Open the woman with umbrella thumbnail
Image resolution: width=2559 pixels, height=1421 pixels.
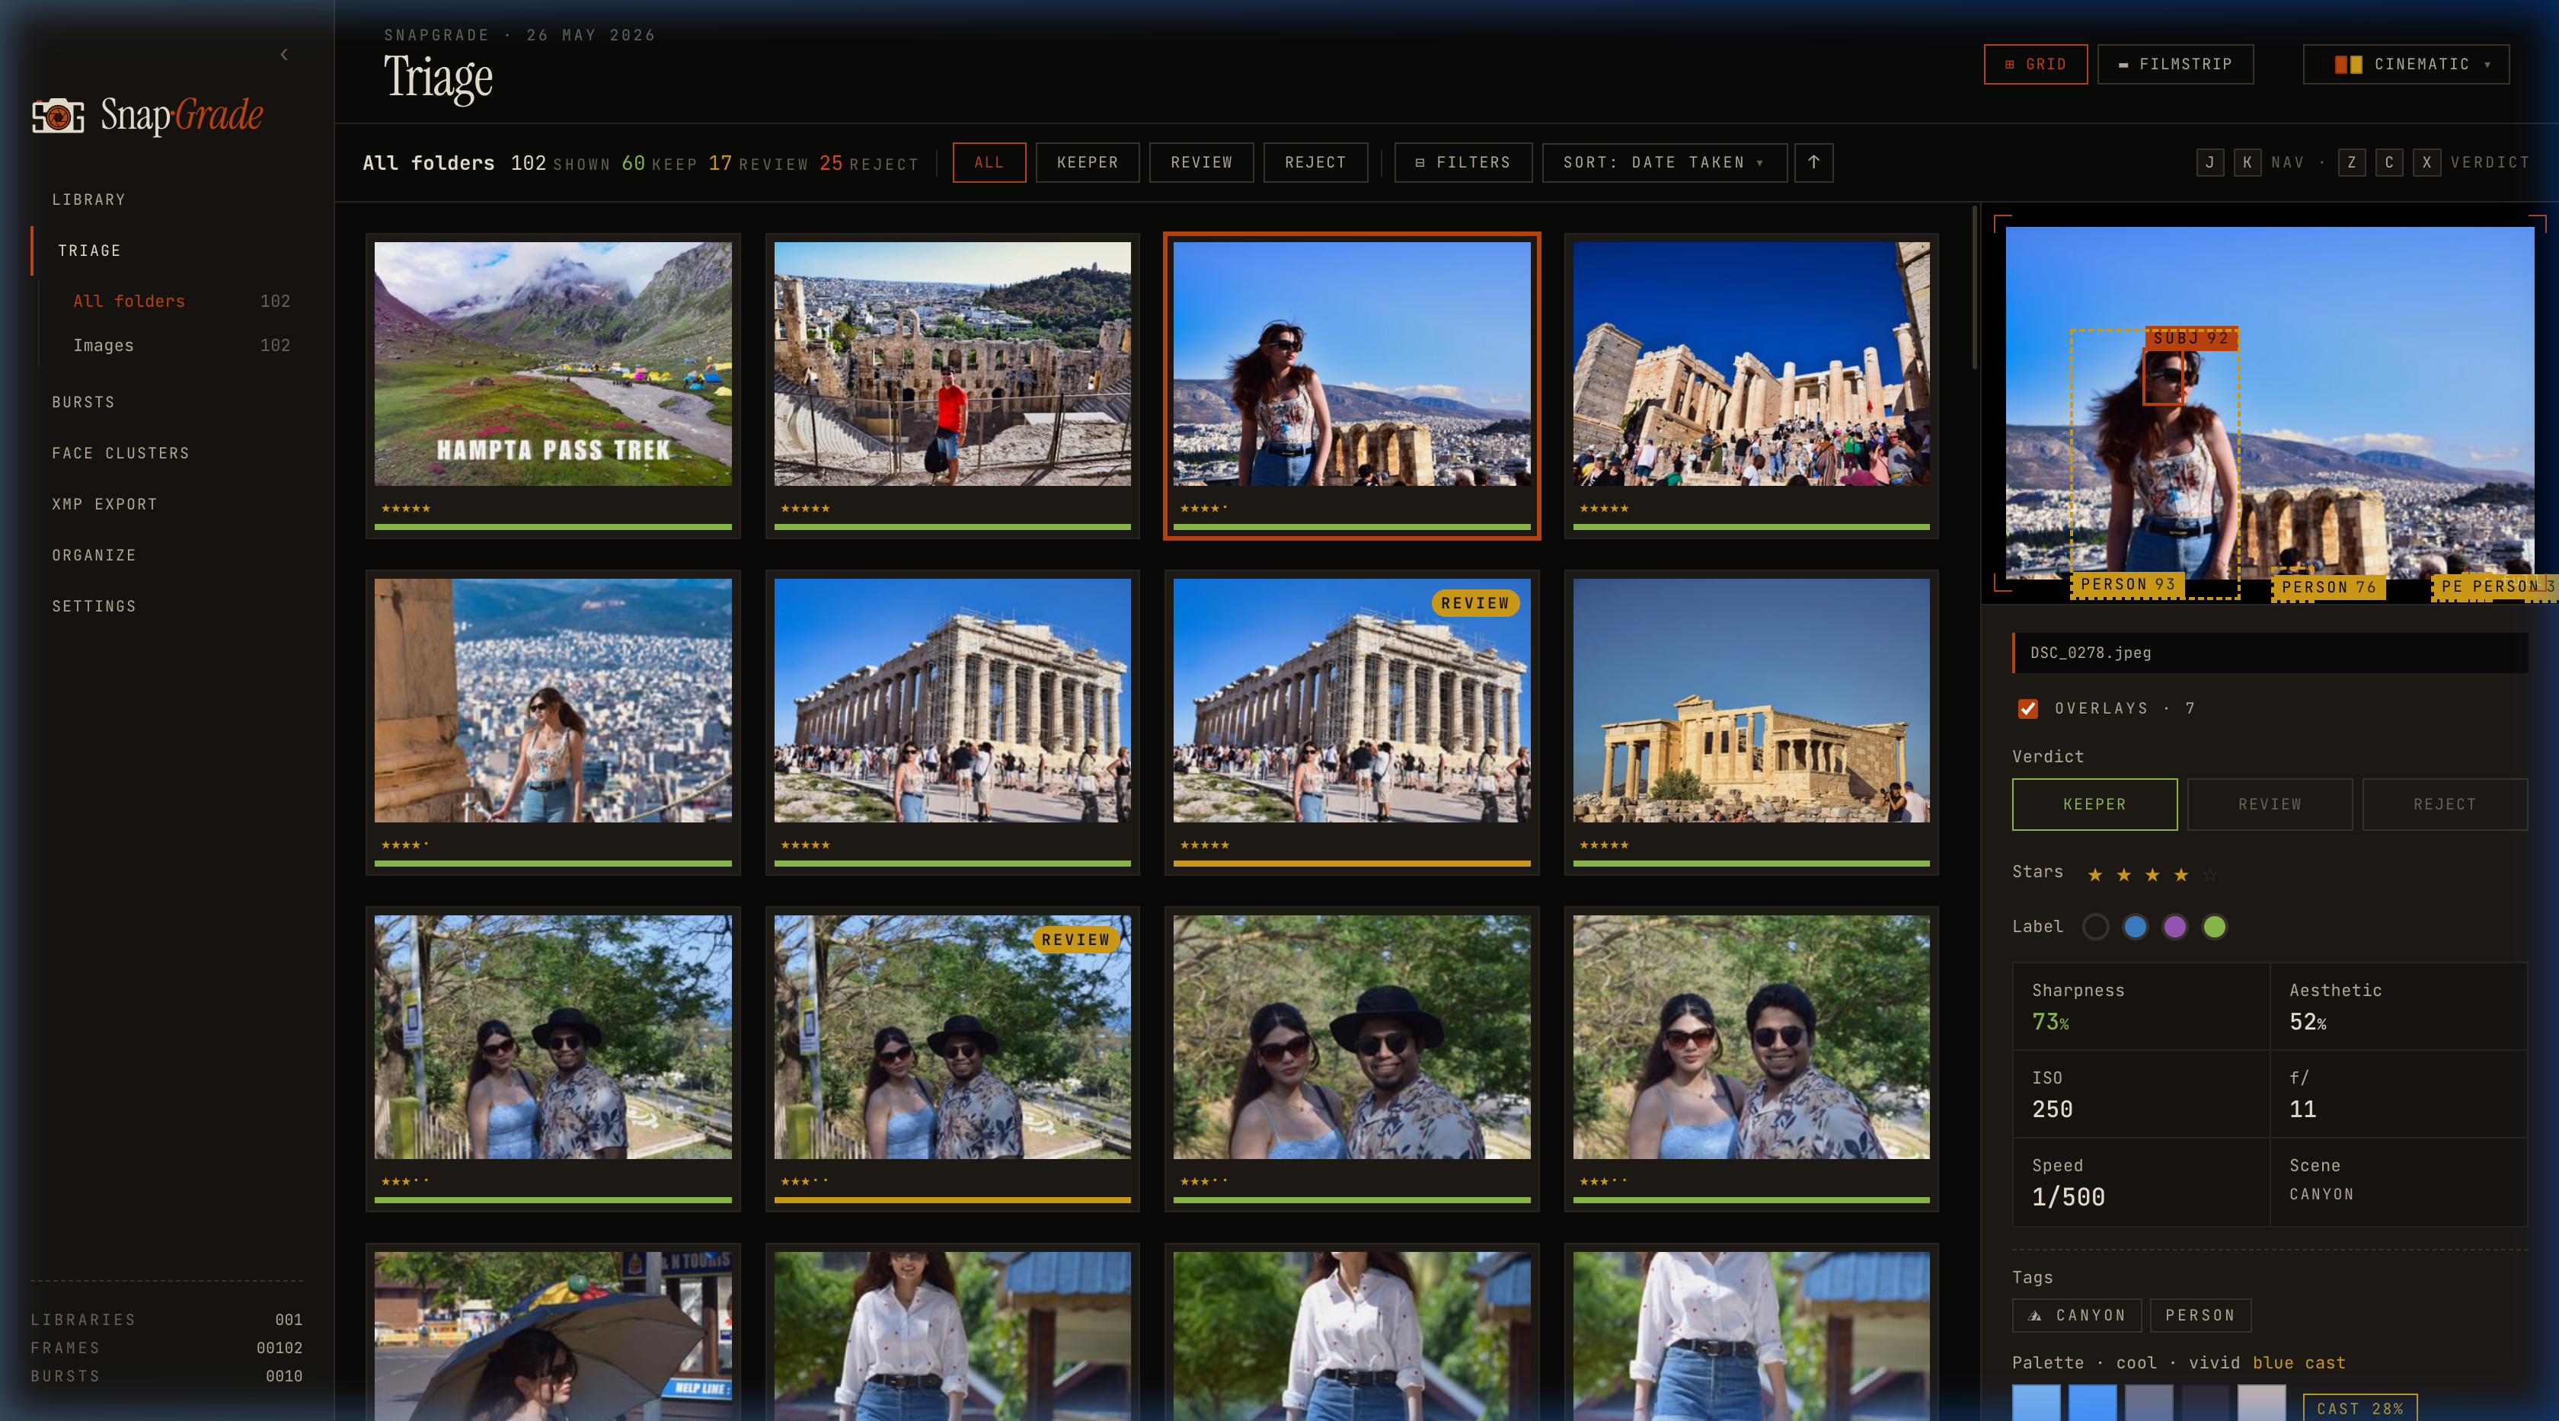552,1336
